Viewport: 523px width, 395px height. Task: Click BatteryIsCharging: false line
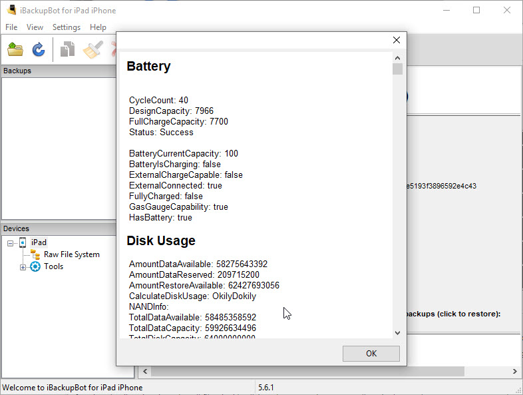175,165
